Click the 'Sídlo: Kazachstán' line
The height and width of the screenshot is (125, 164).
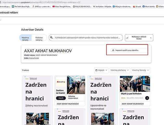click(31, 58)
